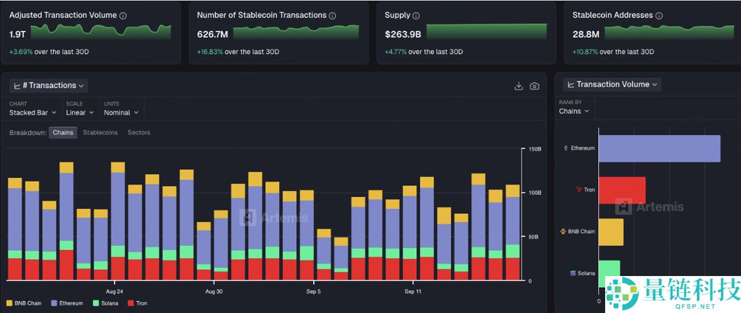Toggle BNB Chain series in chart legend

click(x=25, y=303)
